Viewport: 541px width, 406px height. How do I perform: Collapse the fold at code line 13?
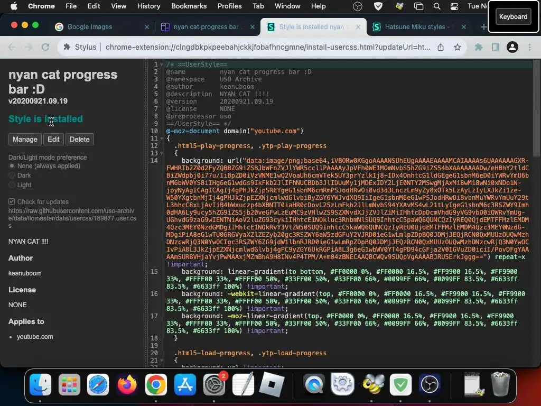click(162, 153)
